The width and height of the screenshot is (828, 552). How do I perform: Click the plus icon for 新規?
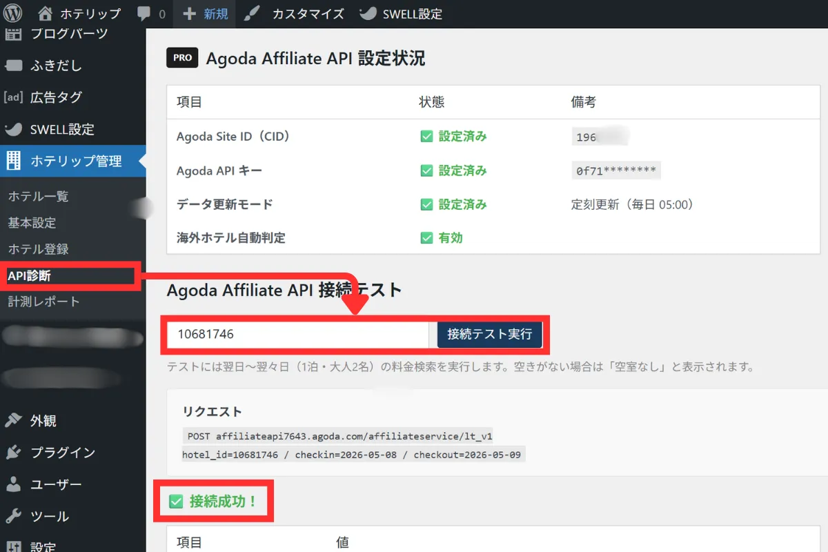[x=189, y=14]
